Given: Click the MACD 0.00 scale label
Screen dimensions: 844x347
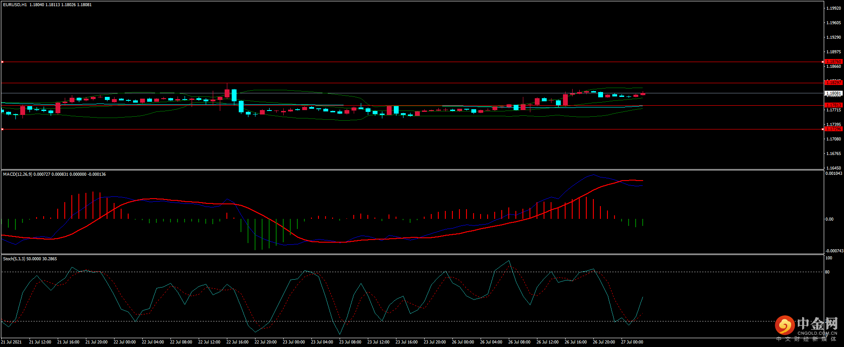Looking at the screenshot, I should pyautogui.click(x=829, y=219).
